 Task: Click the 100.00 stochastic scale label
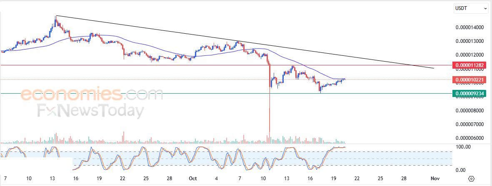(464, 147)
